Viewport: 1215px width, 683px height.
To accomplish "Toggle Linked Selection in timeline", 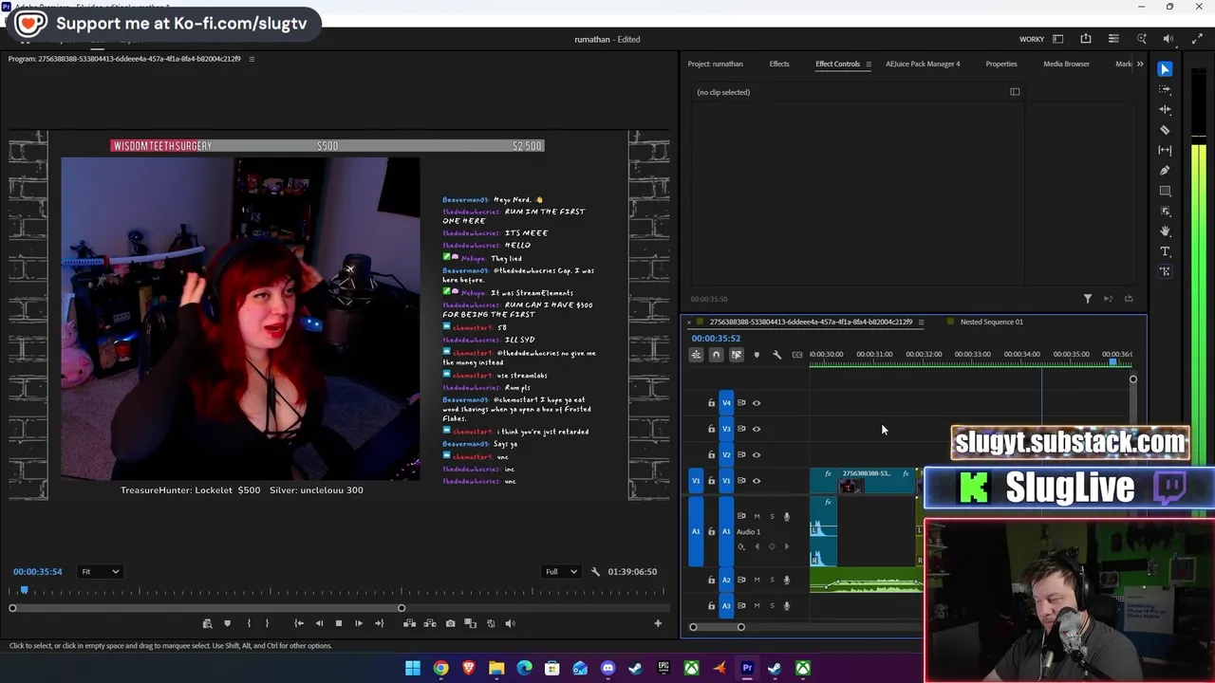I will pyautogui.click(x=737, y=355).
